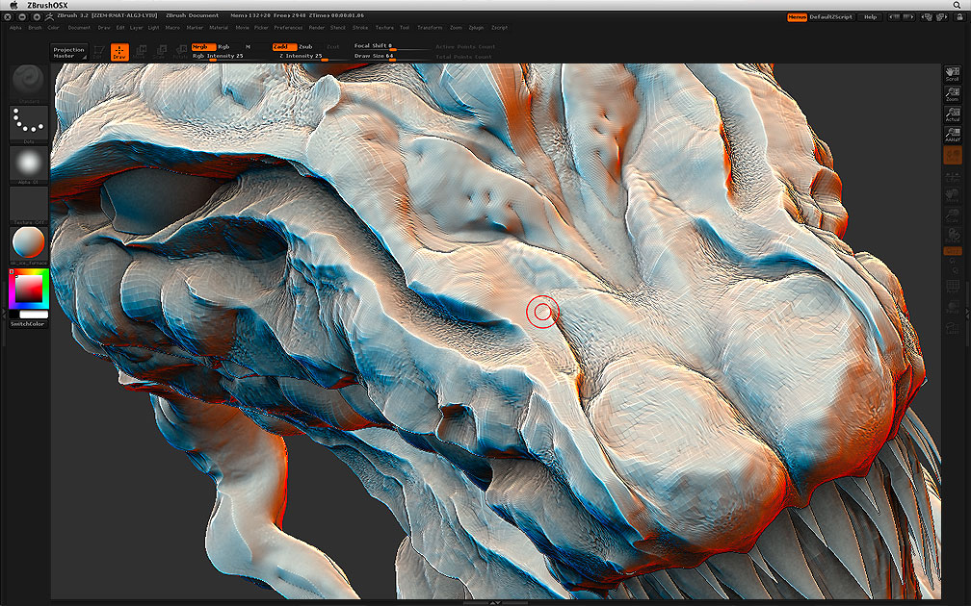This screenshot has height=606, width=971.
Task: Toggle Zcut mode
Action: point(333,47)
